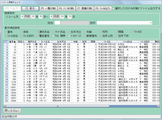This screenshot has height=121, width=162.
Task: Select row header number 10
Action: (6, 69)
